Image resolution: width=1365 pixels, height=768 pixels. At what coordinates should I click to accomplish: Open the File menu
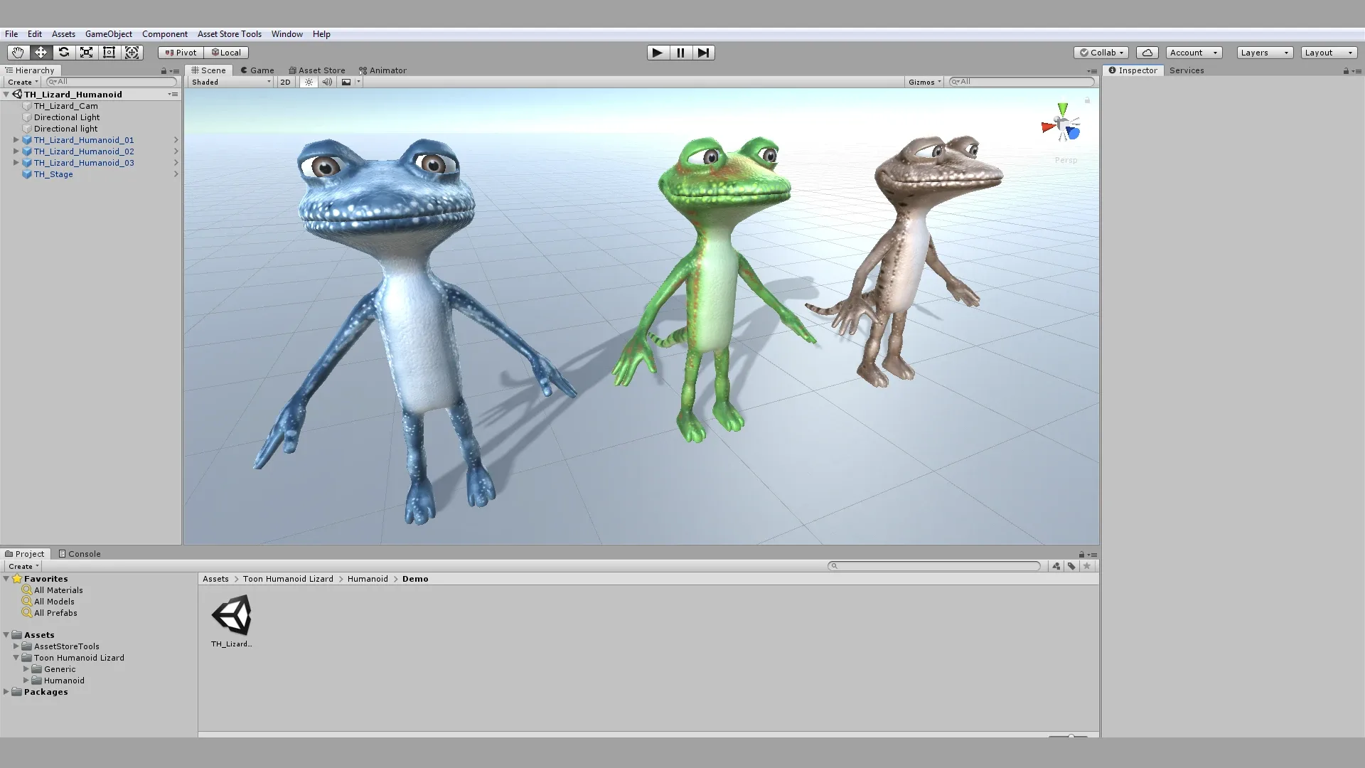[11, 34]
